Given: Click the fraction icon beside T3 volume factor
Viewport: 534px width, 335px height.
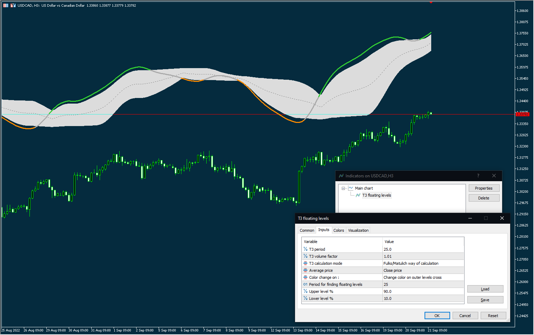Looking at the screenshot, I should click(305, 256).
